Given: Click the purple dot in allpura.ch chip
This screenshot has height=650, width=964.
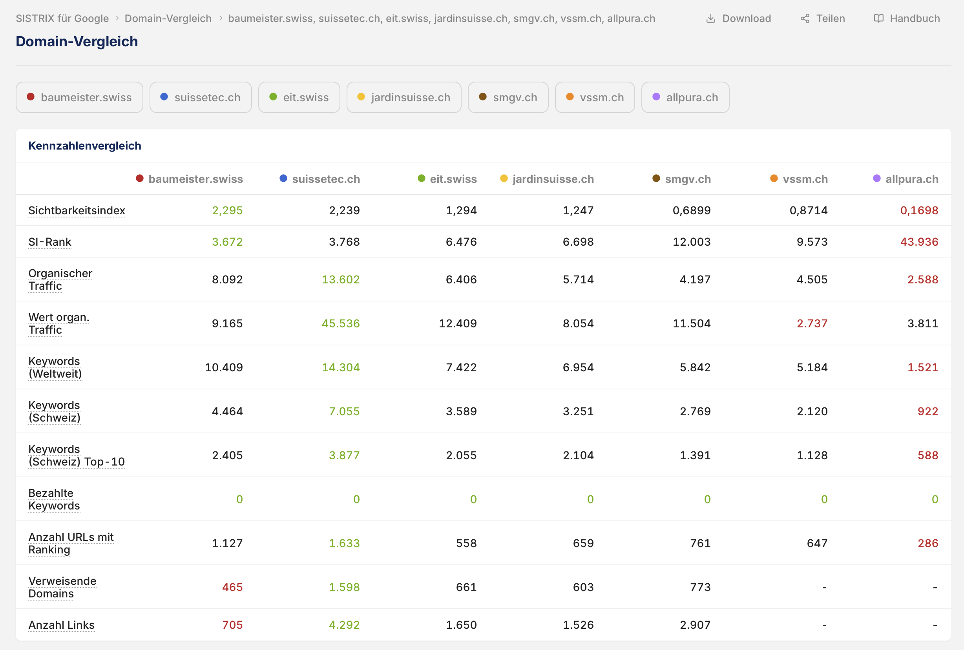Looking at the screenshot, I should 656,97.
